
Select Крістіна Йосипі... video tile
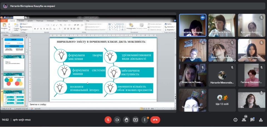click(x=251, y=25)
